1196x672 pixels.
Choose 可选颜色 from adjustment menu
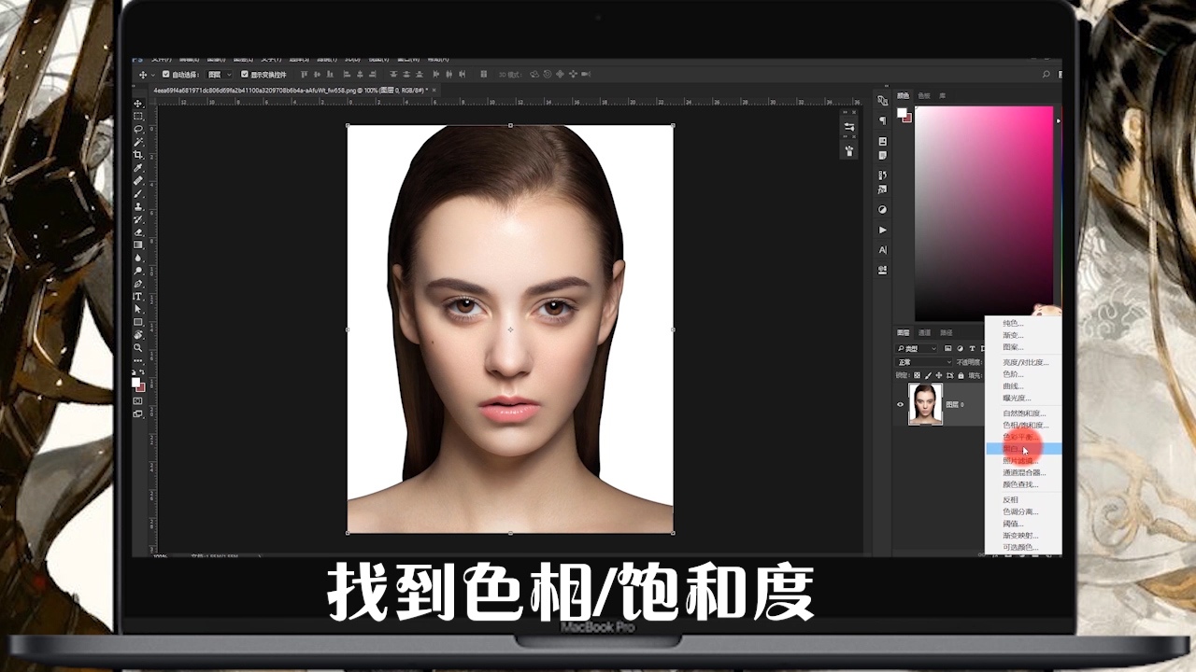coord(1024,547)
